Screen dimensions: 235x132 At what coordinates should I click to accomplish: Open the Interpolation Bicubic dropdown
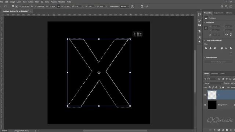(x=124, y=7)
